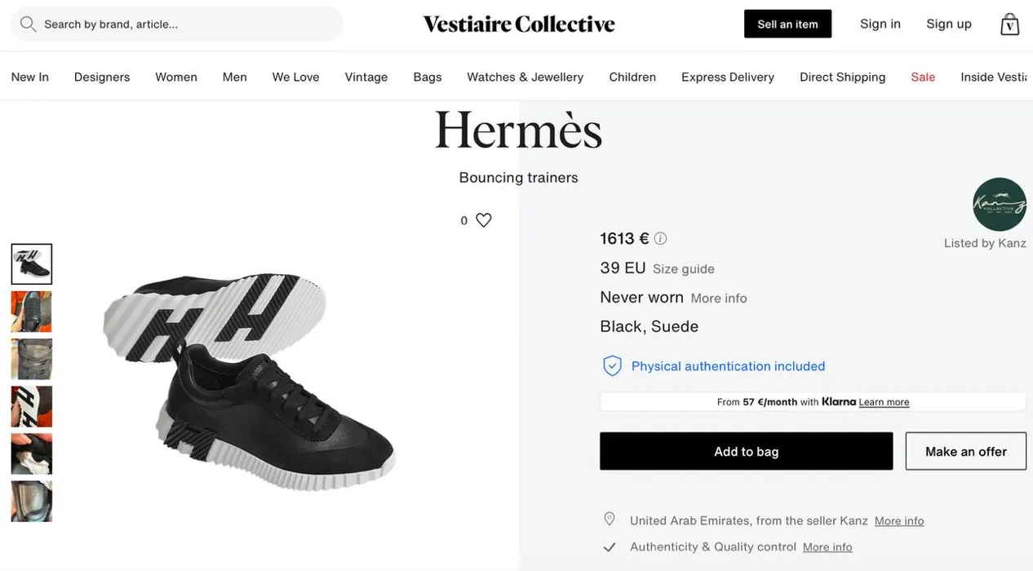Open the Designers menu

(x=102, y=77)
